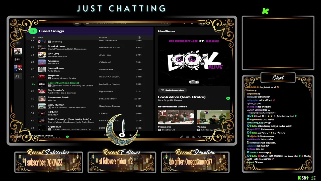Pause playback in the bottom player bar

pyautogui.click(x=122, y=135)
